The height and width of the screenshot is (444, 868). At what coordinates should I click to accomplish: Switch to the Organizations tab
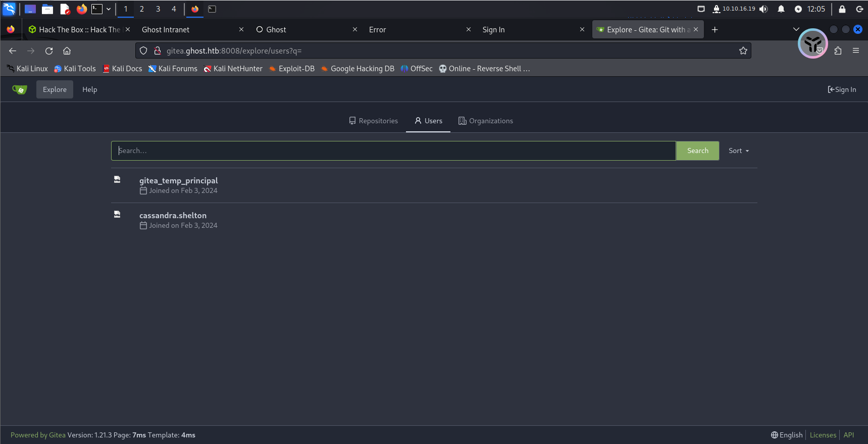coord(485,121)
